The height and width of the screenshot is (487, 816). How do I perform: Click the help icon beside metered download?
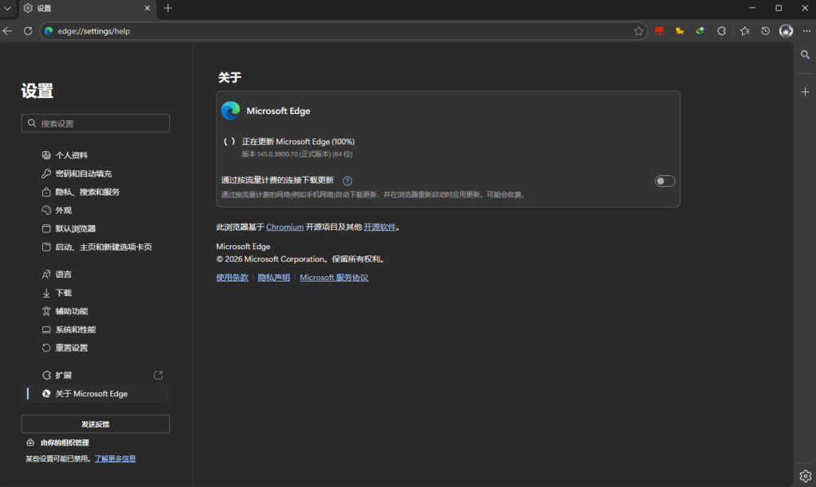[x=347, y=181]
